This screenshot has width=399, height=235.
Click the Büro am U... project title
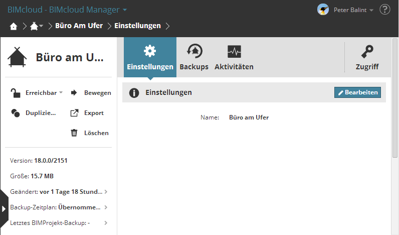click(70, 57)
